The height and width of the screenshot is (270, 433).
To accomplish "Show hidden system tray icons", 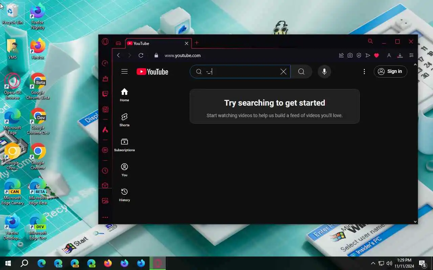I will click(x=373, y=263).
